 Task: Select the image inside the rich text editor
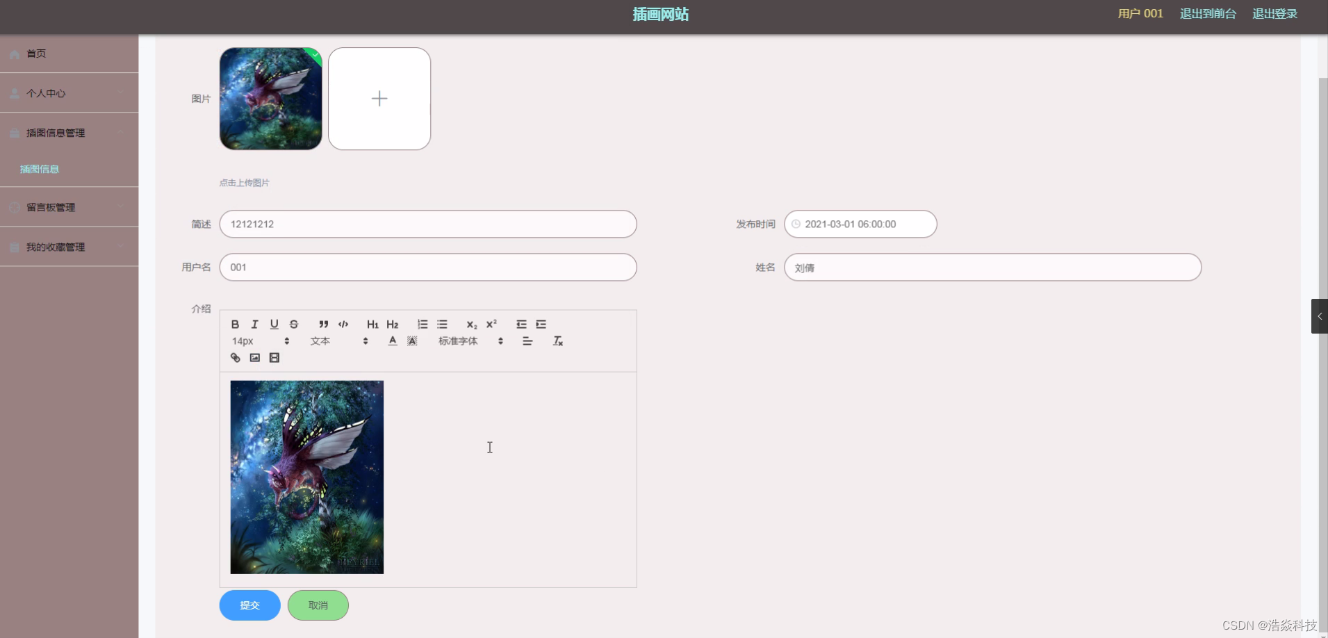point(307,477)
